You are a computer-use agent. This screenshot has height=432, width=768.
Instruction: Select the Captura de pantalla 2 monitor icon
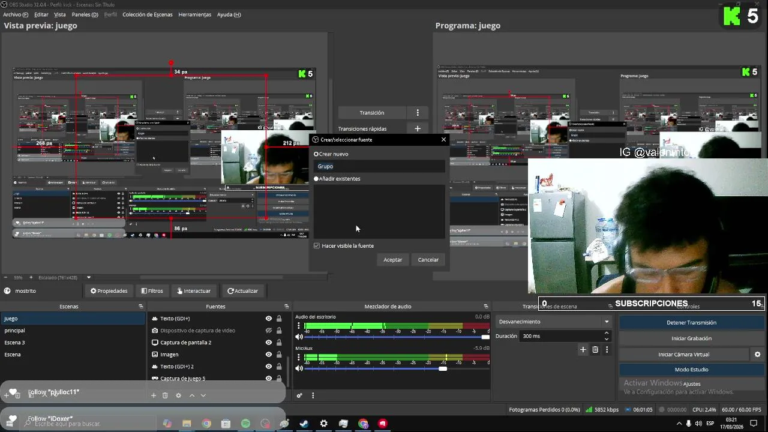pos(155,343)
